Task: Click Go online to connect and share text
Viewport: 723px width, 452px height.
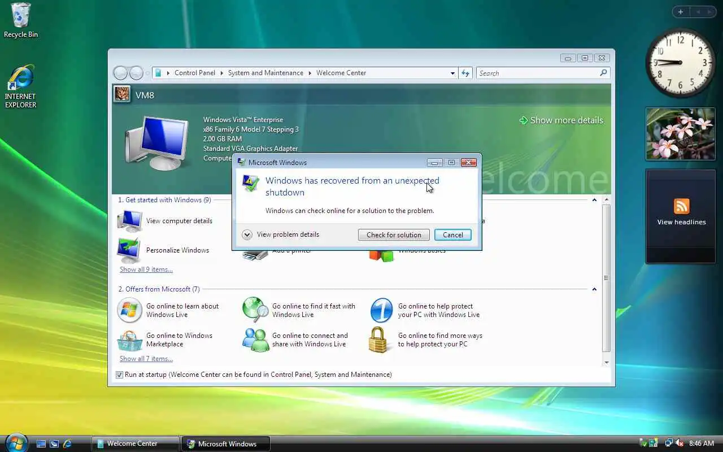Action: (310, 340)
